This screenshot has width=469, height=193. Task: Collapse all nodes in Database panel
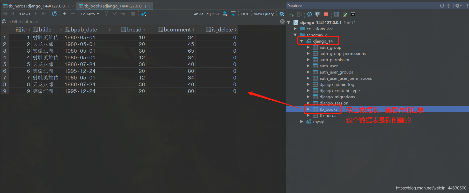449,6
